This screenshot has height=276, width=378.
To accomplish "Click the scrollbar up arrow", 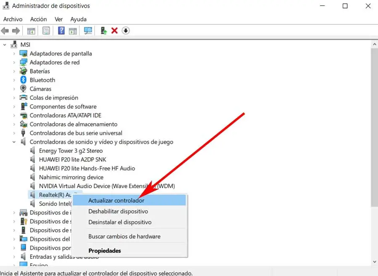I will [x=374, y=45].
